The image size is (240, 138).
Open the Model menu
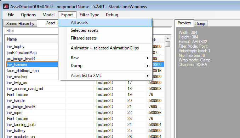(x=48, y=15)
